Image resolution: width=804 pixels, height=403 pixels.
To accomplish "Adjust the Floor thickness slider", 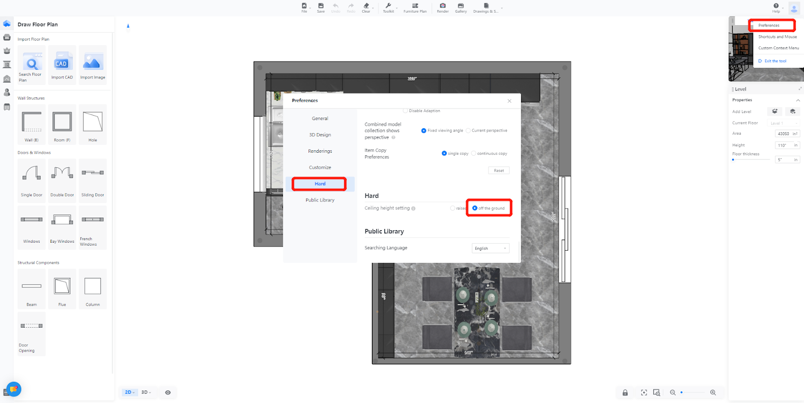I will click(734, 160).
